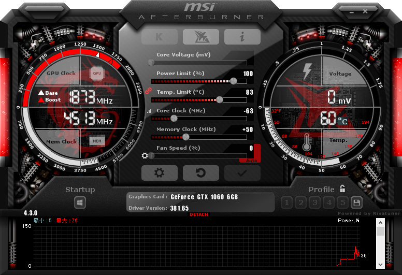
Task: Click the GeForce GTX 1060 6GB text
Action: (204, 197)
